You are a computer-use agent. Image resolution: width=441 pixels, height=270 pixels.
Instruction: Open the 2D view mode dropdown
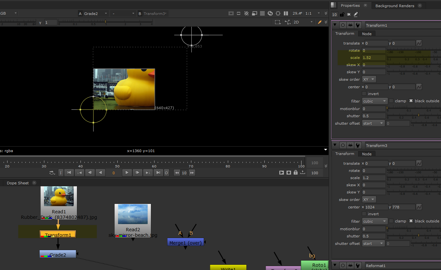(x=303, y=22)
